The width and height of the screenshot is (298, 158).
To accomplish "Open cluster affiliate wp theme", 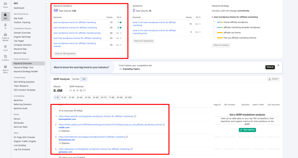I will 232,33.
